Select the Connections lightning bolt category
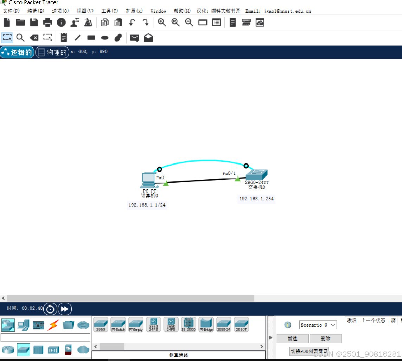 coord(53,325)
